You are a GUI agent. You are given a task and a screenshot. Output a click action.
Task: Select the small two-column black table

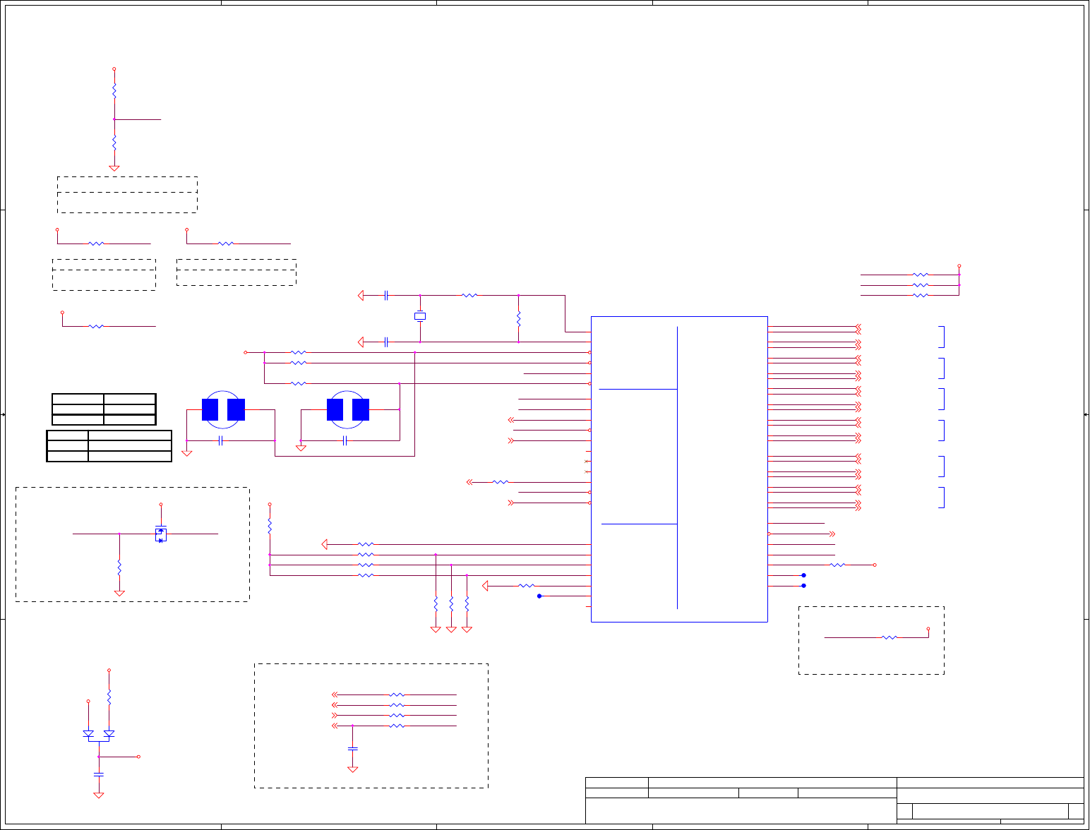click(x=104, y=409)
